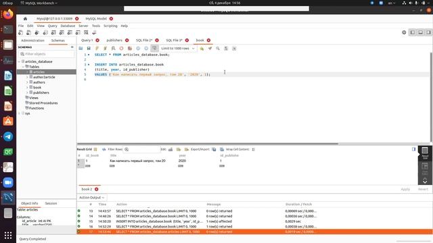Viewport: 433px width, 243px height.
Task: Stop query execution with the red circle icon
Action: pyautogui.click(x=121, y=48)
